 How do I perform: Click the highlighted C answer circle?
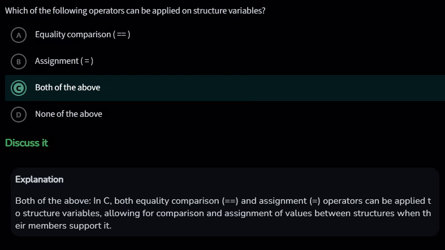click(x=19, y=87)
